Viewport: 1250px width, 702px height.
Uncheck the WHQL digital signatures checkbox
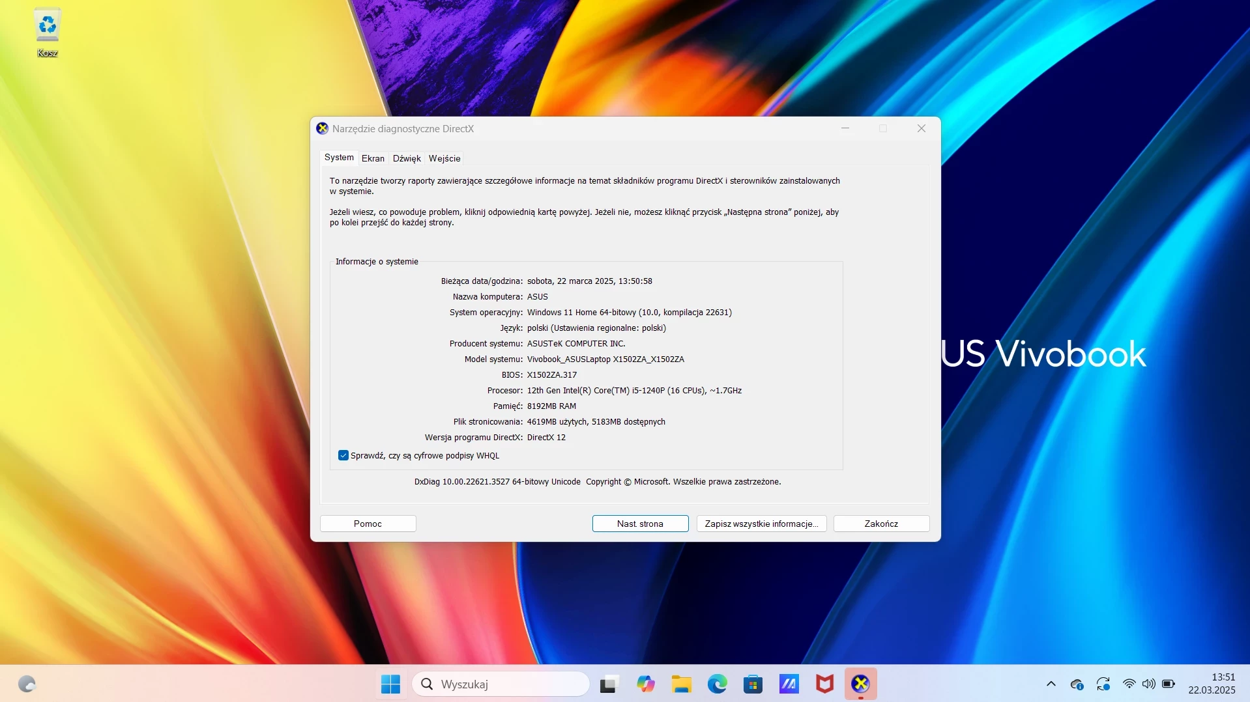(343, 455)
